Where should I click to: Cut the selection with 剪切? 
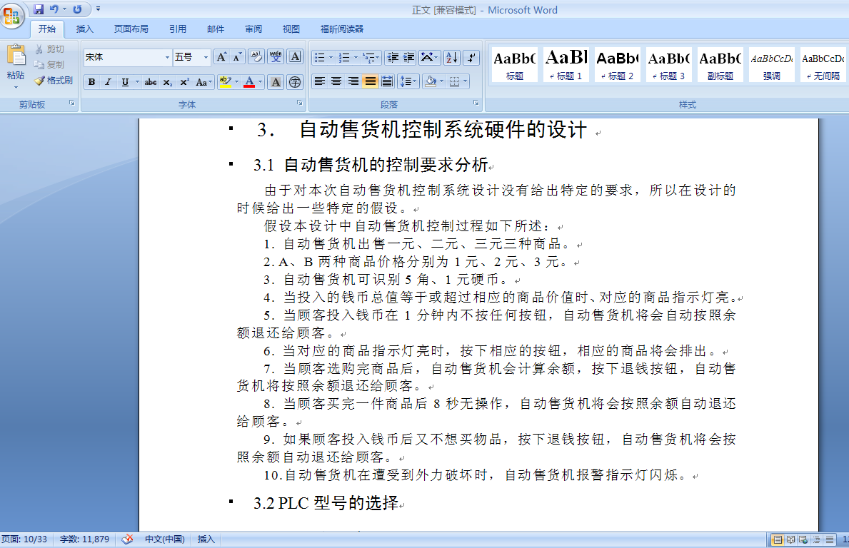(x=50, y=49)
